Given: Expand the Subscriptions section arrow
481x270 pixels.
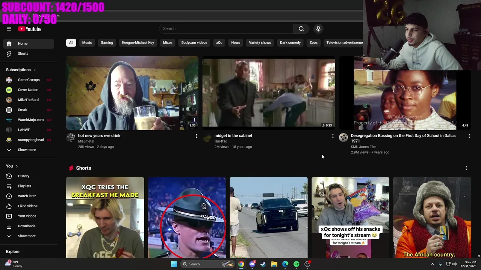Looking at the screenshot, I should point(35,70).
